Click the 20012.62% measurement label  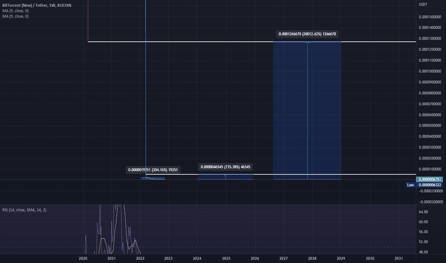tap(307, 34)
